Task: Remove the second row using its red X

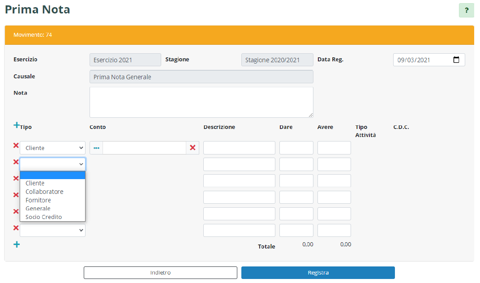Action: coord(16,162)
